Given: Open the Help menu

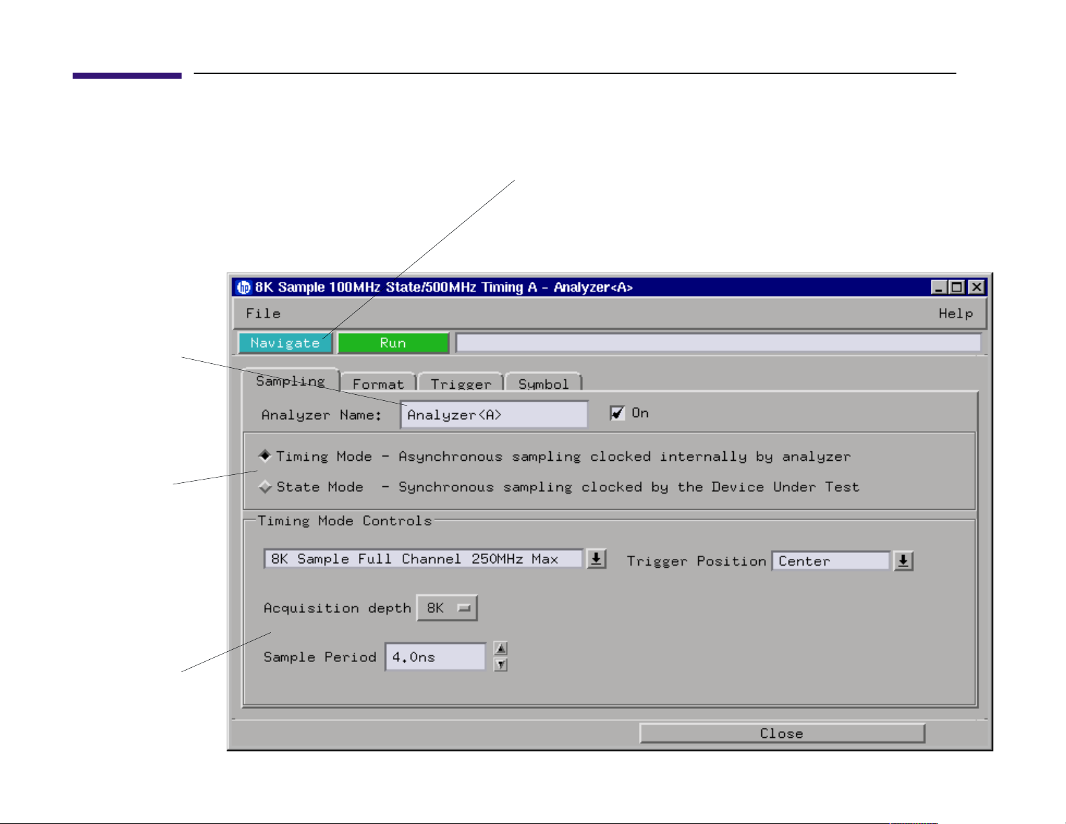Looking at the screenshot, I should [956, 313].
